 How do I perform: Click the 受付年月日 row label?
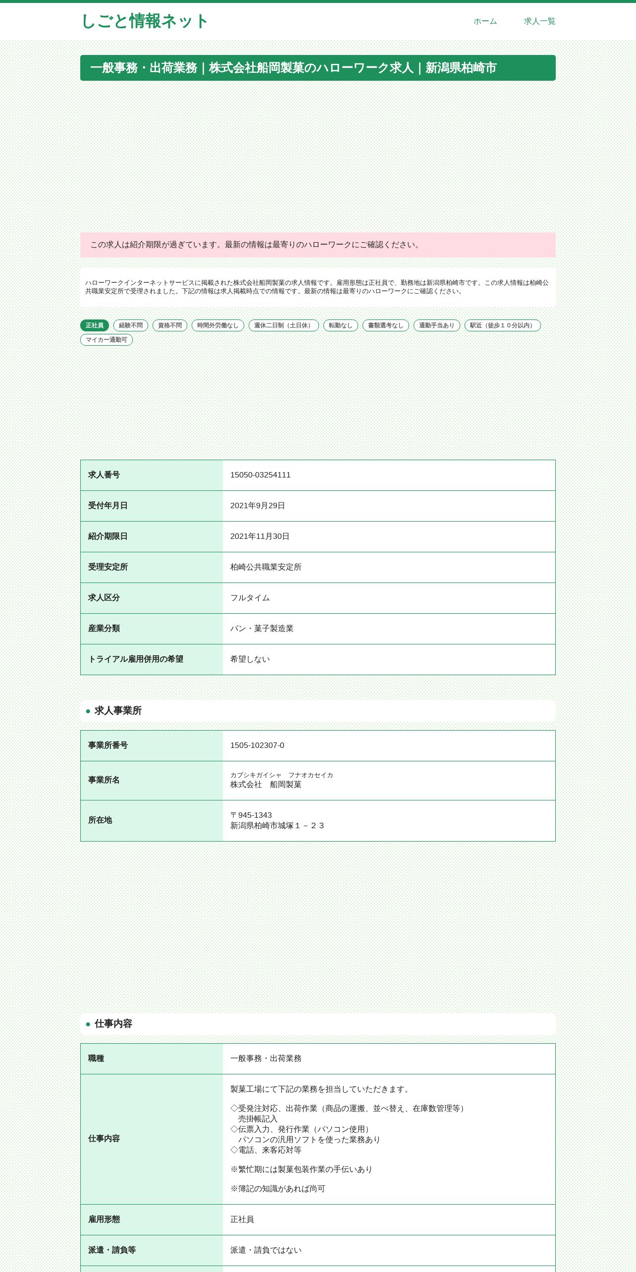coord(108,506)
